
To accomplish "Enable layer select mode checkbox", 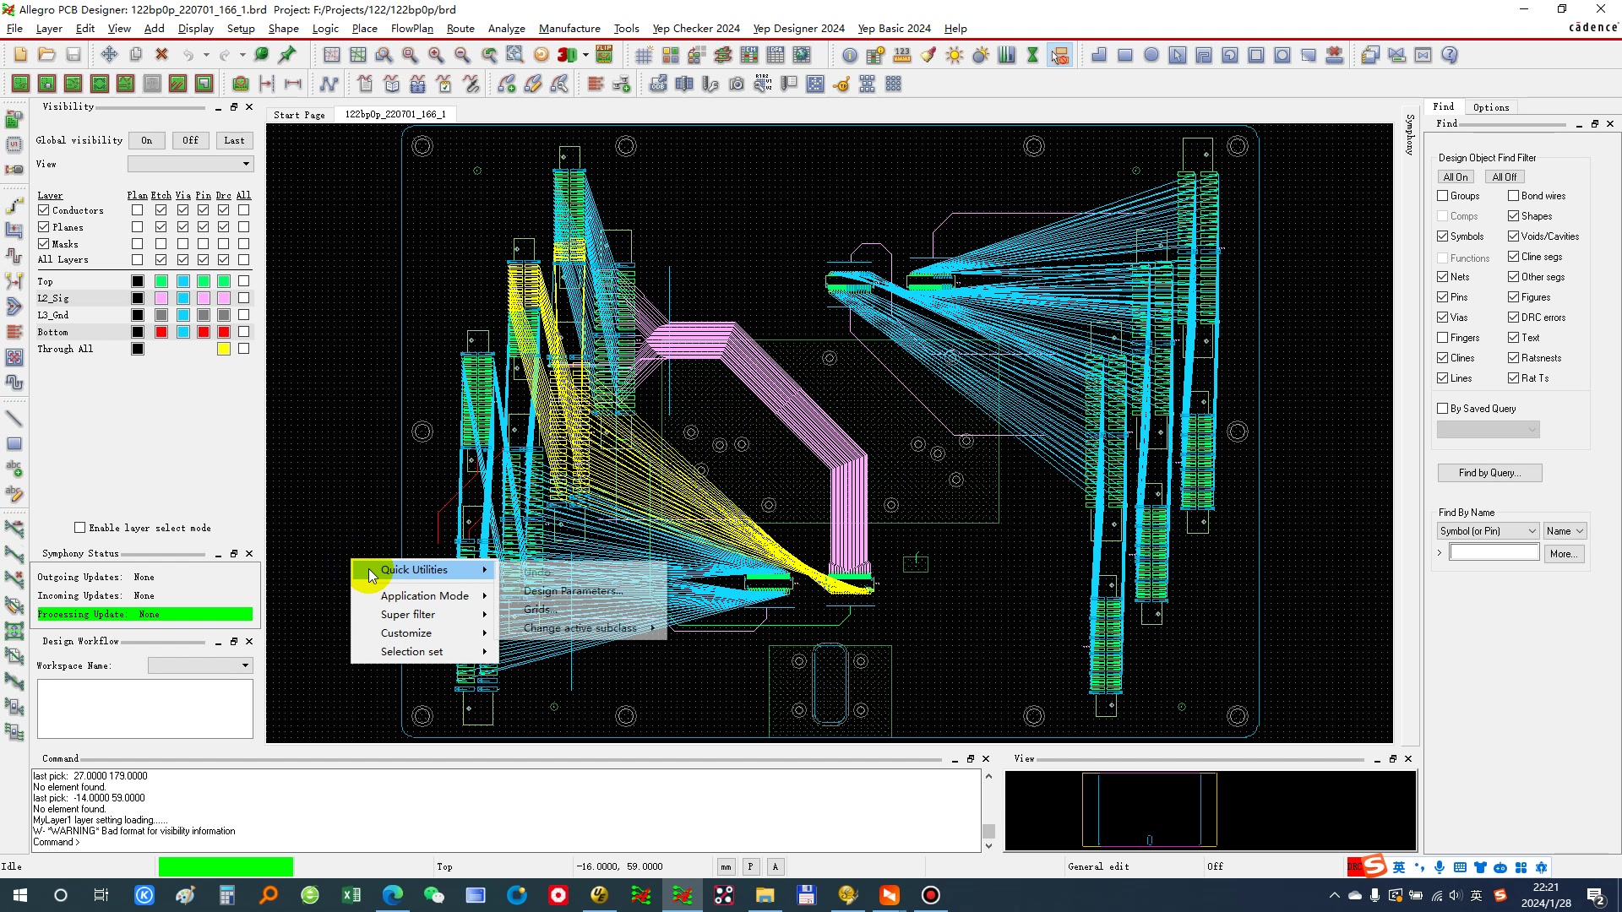I will coord(80,528).
